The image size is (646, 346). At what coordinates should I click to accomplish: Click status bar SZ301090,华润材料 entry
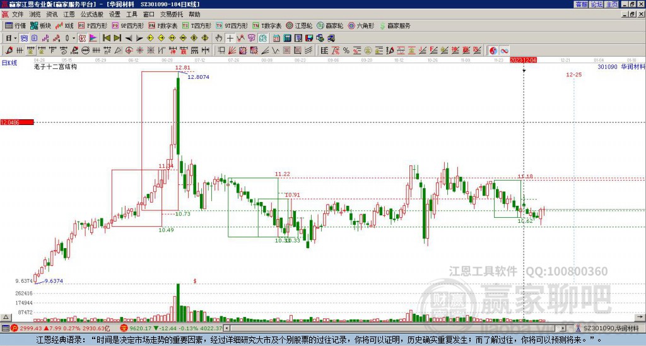click(611, 328)
